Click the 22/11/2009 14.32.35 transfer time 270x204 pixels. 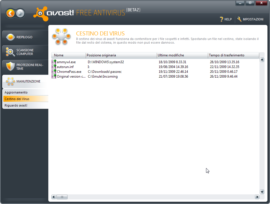[225, 67]
